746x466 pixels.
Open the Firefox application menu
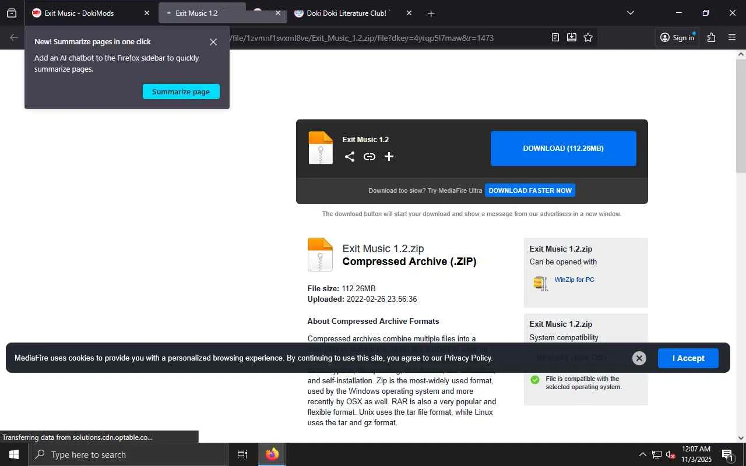[x=732, y=37]
